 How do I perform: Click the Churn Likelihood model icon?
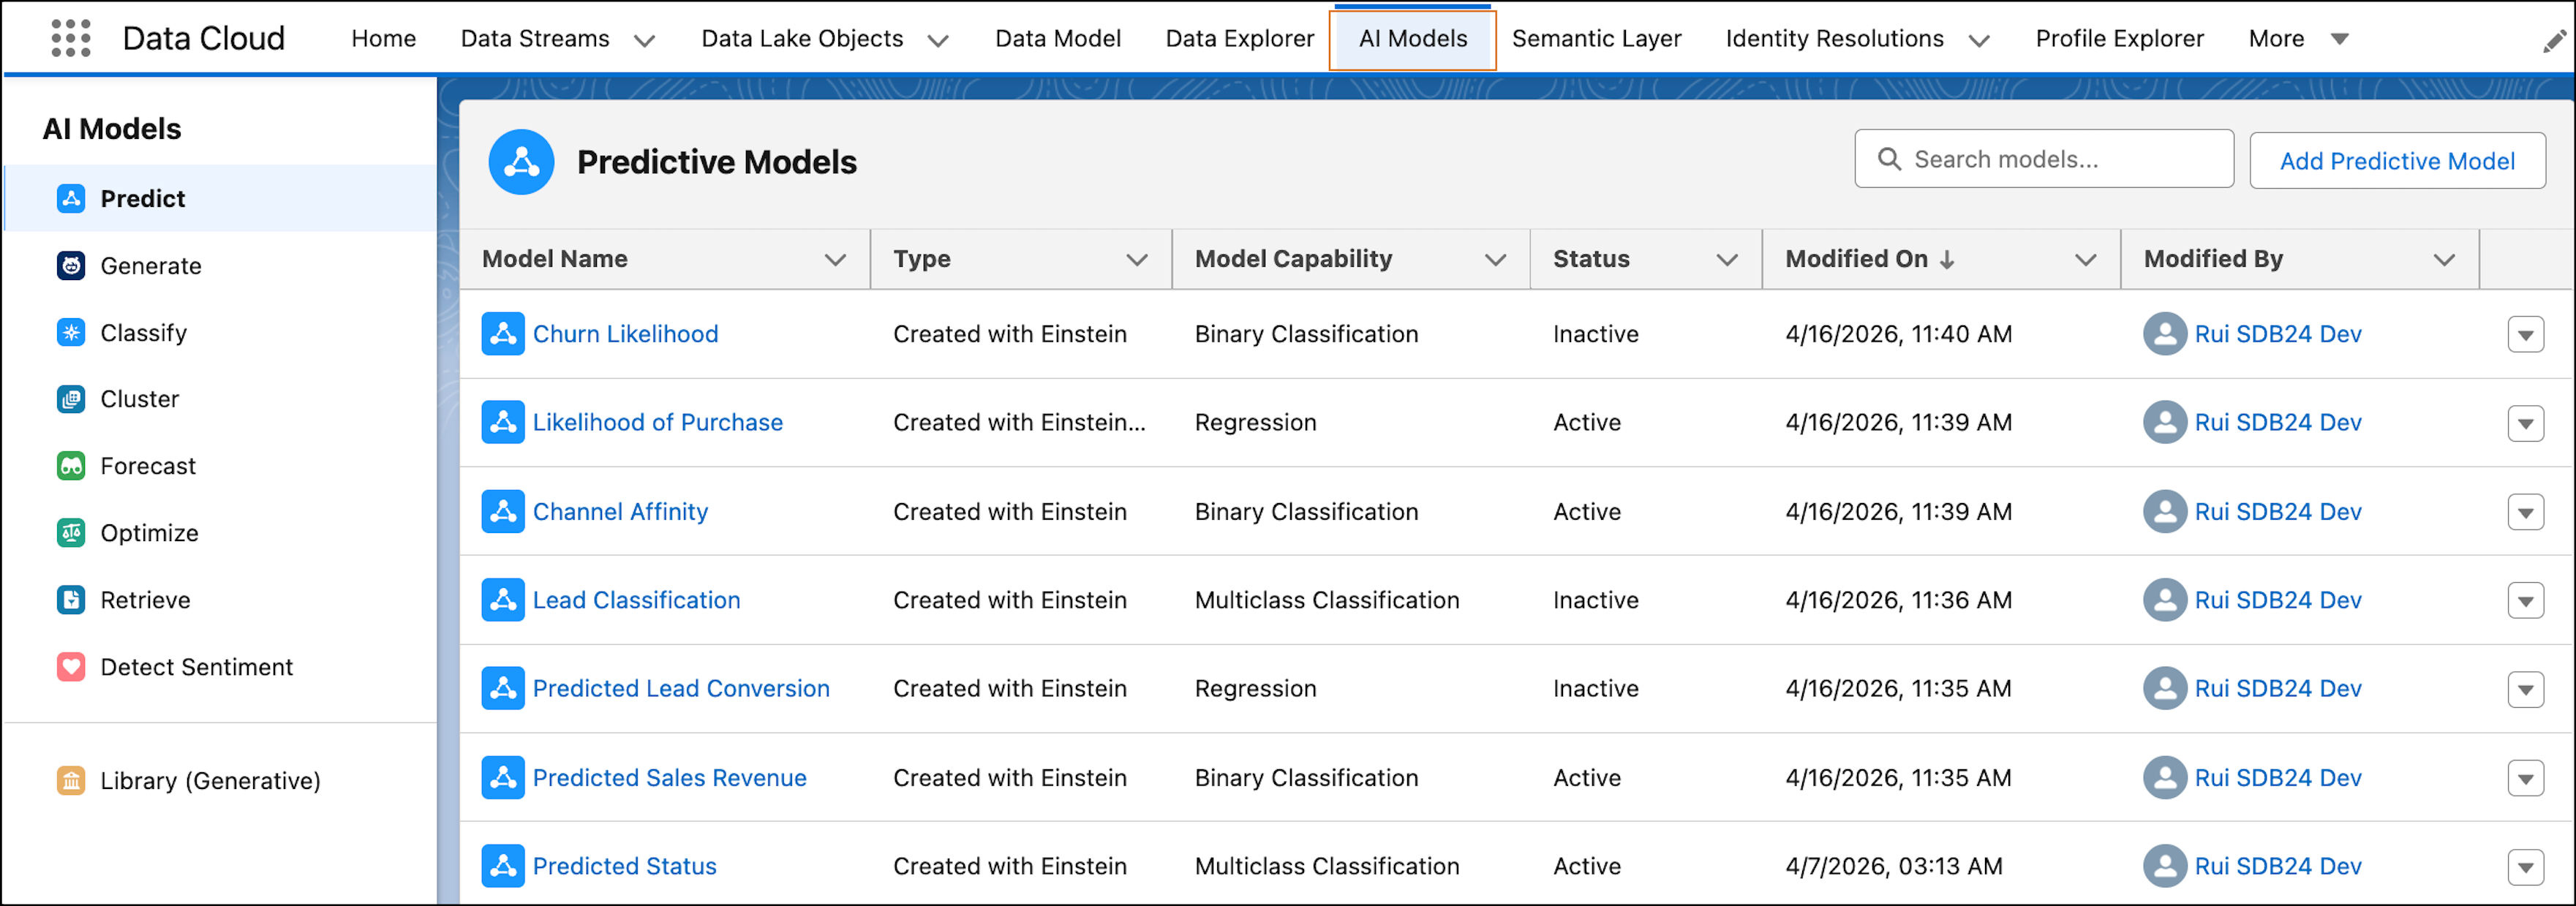click(503, 334)
